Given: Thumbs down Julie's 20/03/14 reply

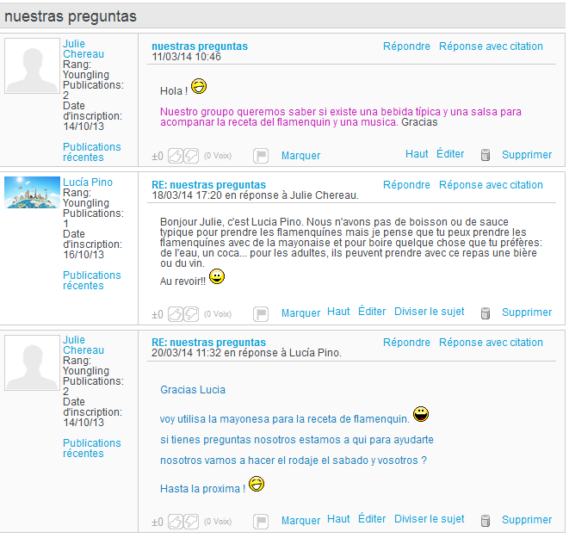Looking at the screenshot, I should (x=191, y=522).
